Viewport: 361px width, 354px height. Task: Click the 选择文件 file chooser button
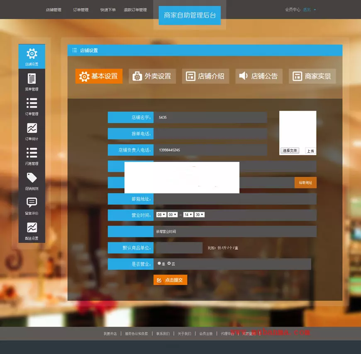point(290,151)
